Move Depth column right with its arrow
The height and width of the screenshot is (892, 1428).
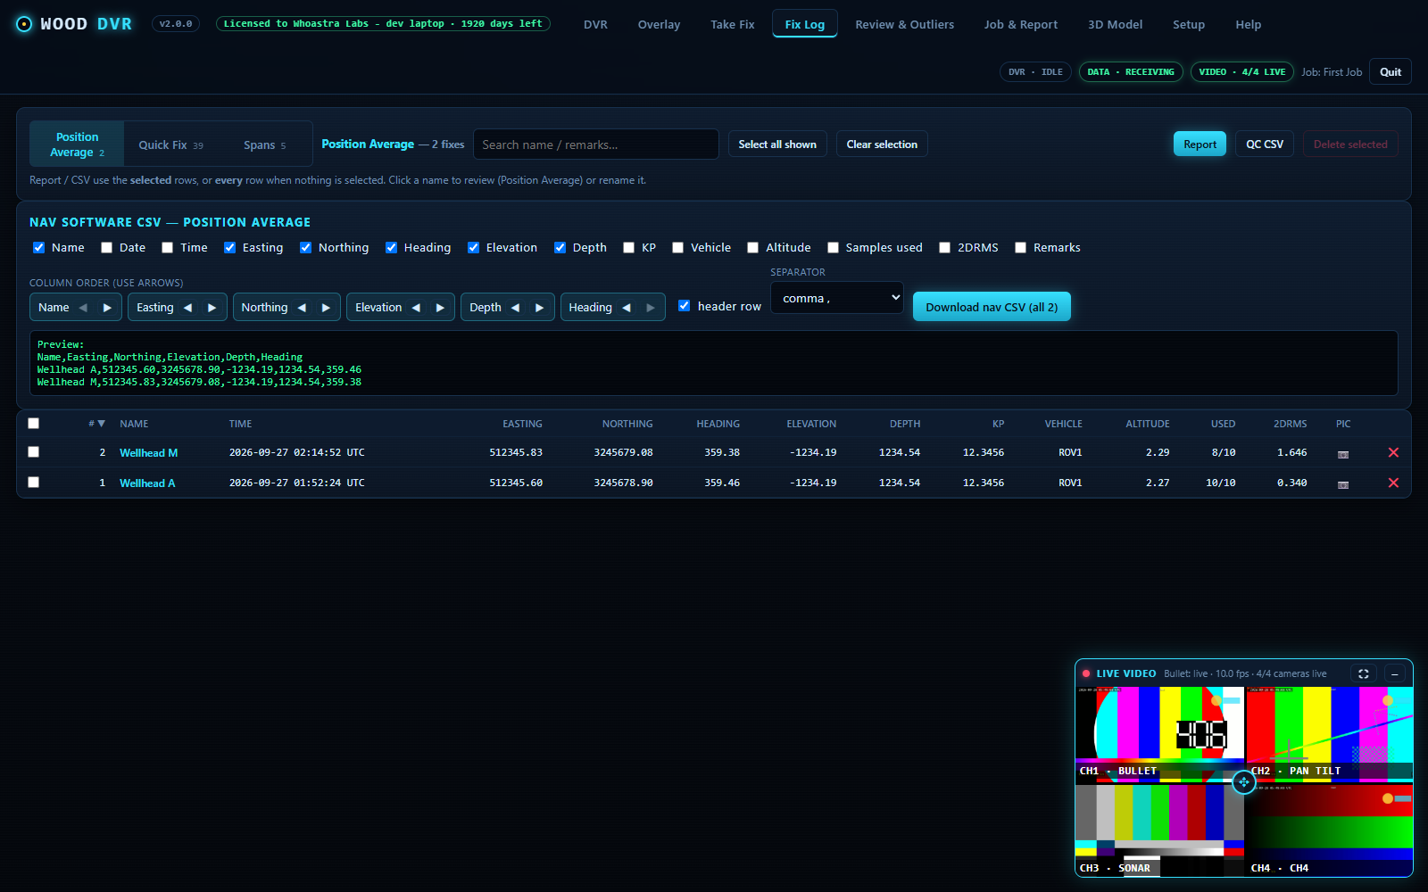[x=539, y=308]
